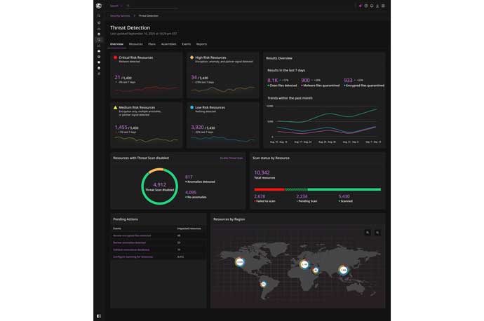Viewport: 484px width, 321px height.
Task: Open the hamburger menu icon at top right
Action: [x=383, y=6]
